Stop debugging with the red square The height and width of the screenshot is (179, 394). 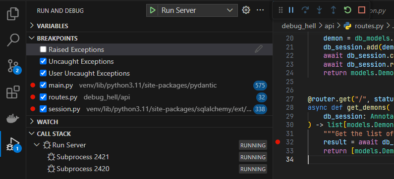click(361, 10)
